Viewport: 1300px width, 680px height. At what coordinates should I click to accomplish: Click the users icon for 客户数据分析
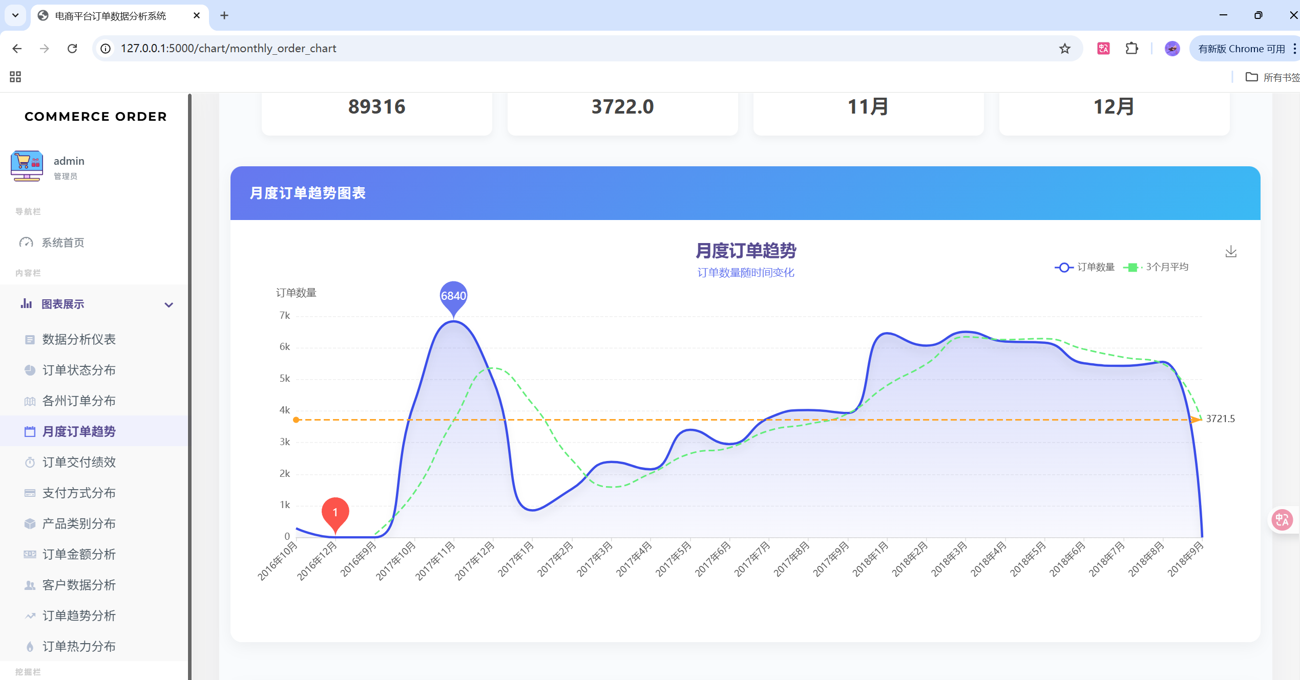(30, 585)
